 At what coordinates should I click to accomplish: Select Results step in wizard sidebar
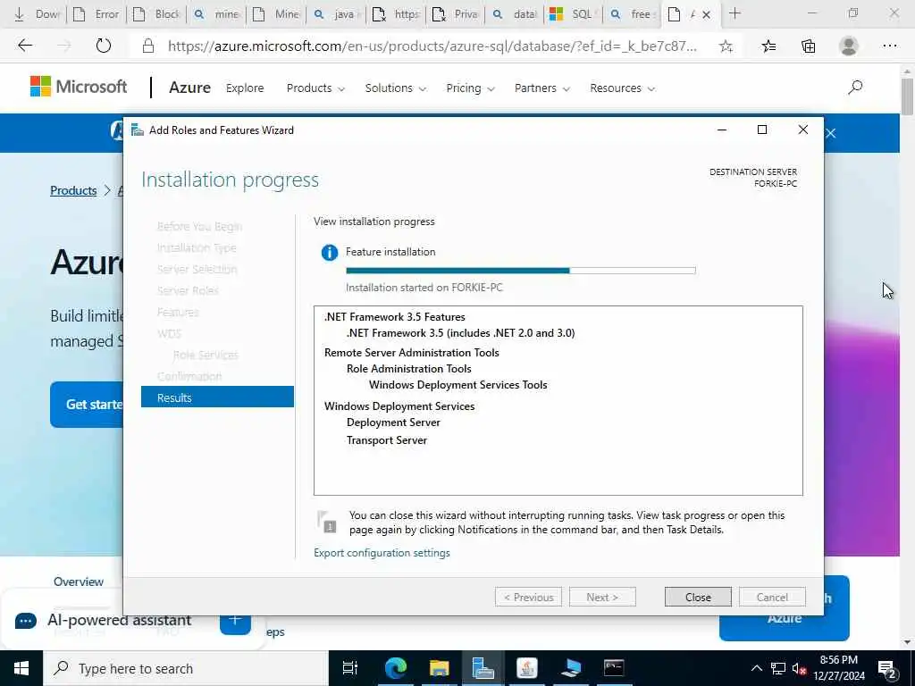click(217, 397)
